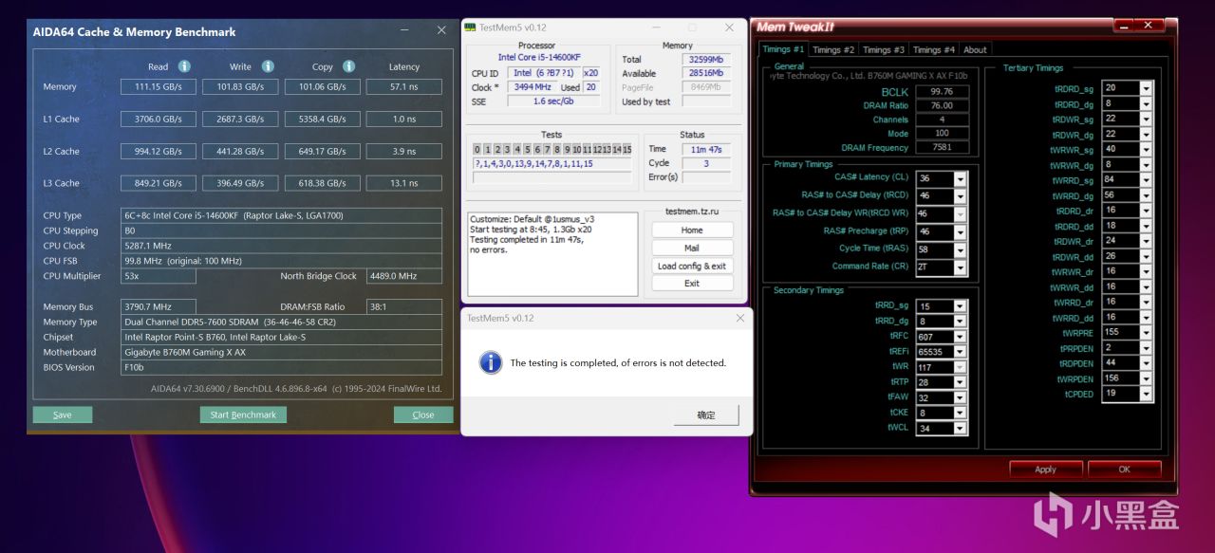The width and height of the screenshot is (1215, 553).
Task: Open the tWRPDEN dropdown showing 156
Action: click(1146, 378)
